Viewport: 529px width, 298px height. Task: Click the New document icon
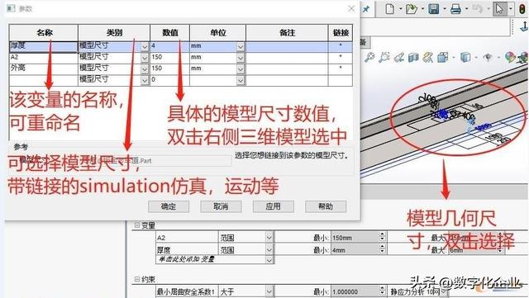point(389,9)
